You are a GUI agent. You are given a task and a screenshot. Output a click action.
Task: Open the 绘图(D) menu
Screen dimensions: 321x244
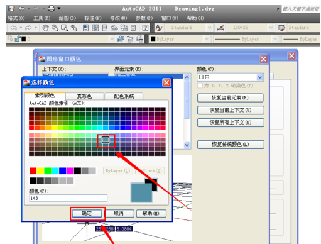[x=67, y=18]
